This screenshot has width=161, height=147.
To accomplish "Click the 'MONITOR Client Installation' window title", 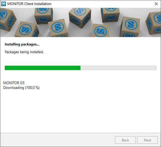I will pos(29,4).
